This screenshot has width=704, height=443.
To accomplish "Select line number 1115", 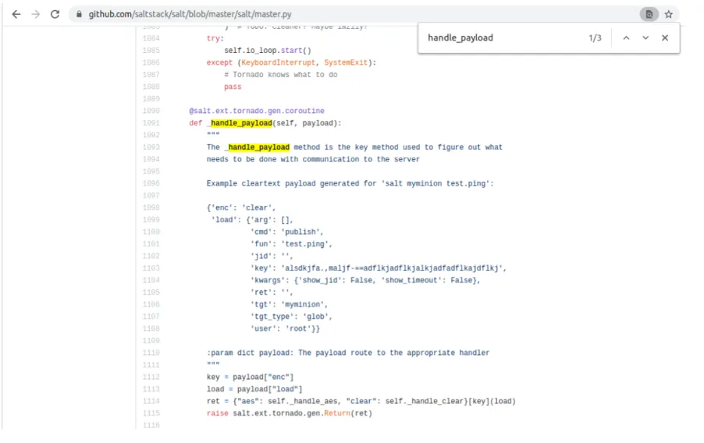I will click(x=151, y=413).
